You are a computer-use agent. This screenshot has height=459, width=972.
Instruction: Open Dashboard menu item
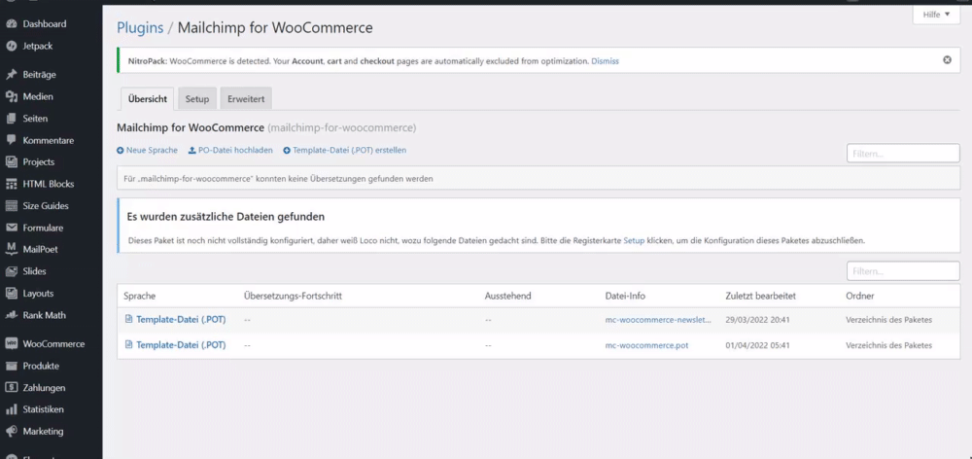[x=44, y=24]
